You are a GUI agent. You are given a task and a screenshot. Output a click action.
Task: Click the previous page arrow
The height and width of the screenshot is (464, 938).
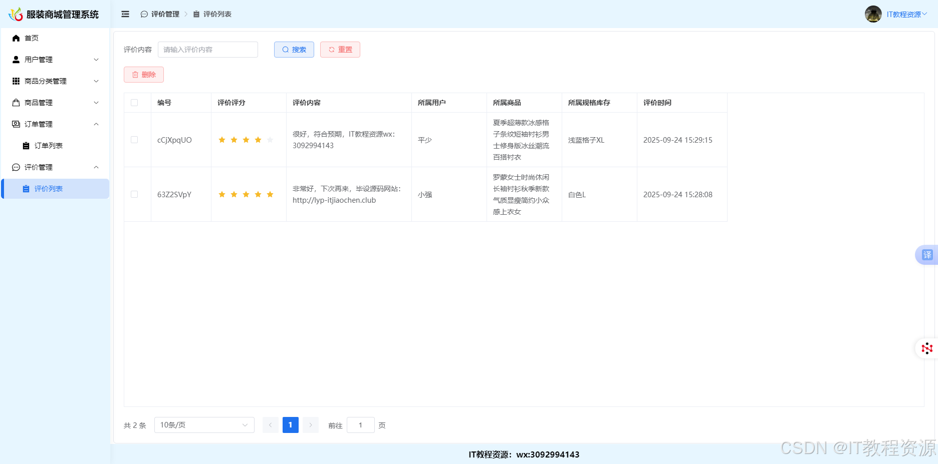pos(271,425)
